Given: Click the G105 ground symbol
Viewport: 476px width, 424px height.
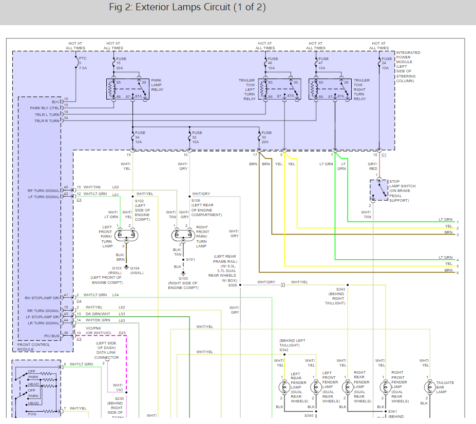Looking at the screenshot, I should pyautogui.click(x=183, y=274).
